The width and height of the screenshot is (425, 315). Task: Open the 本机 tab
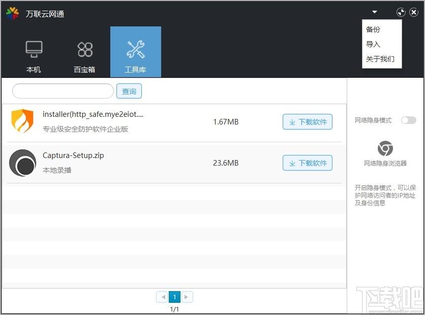click(x=34, y=52)
